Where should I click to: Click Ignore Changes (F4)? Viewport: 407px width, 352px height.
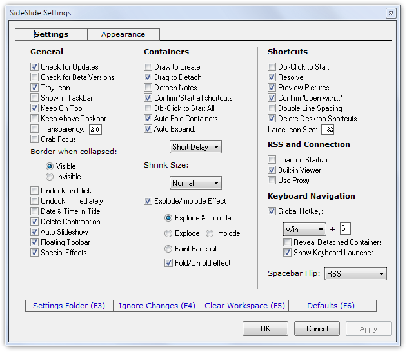click(x=157, y=306)
